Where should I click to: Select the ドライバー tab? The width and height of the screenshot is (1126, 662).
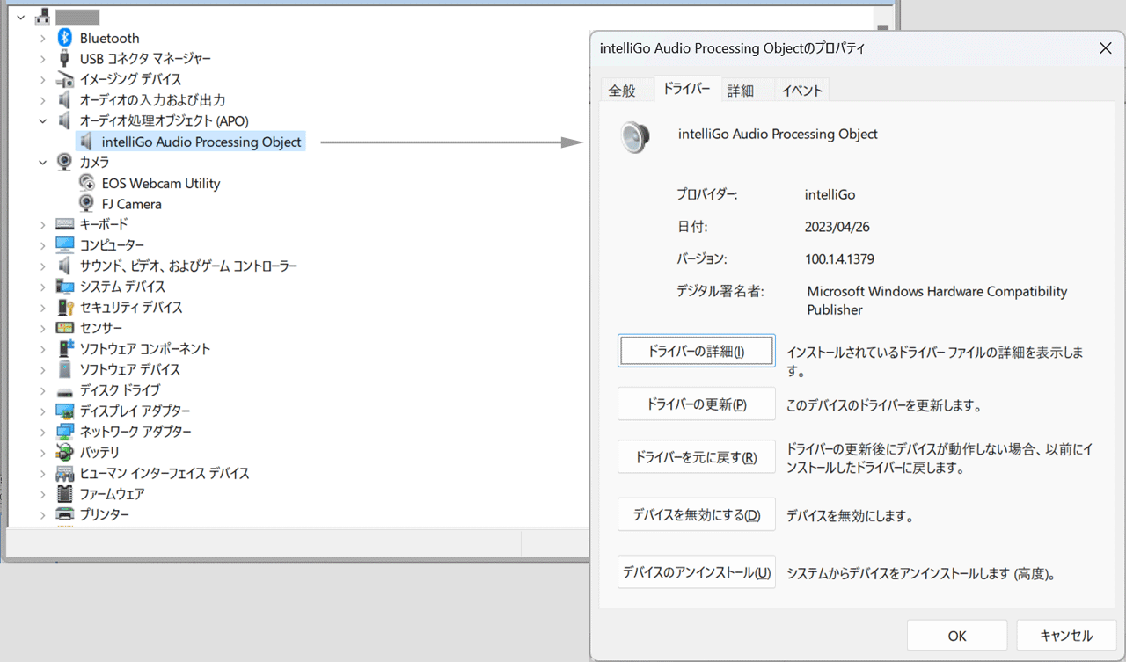pyautogui.click(x=686, y=89)
